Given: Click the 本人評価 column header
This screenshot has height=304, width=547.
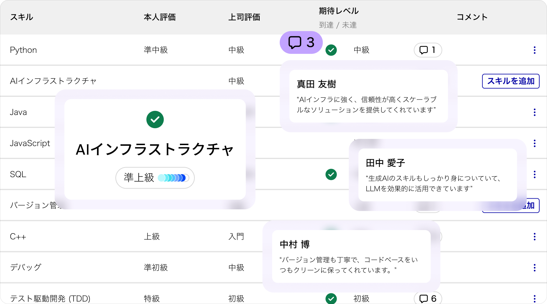Looking at the screenshot, I should tap(160, 17).
